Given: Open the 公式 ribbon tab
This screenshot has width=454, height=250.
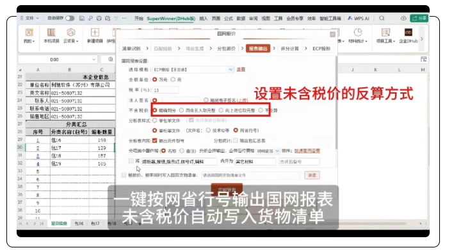Looking at the screenshot, I should (229, 19).
